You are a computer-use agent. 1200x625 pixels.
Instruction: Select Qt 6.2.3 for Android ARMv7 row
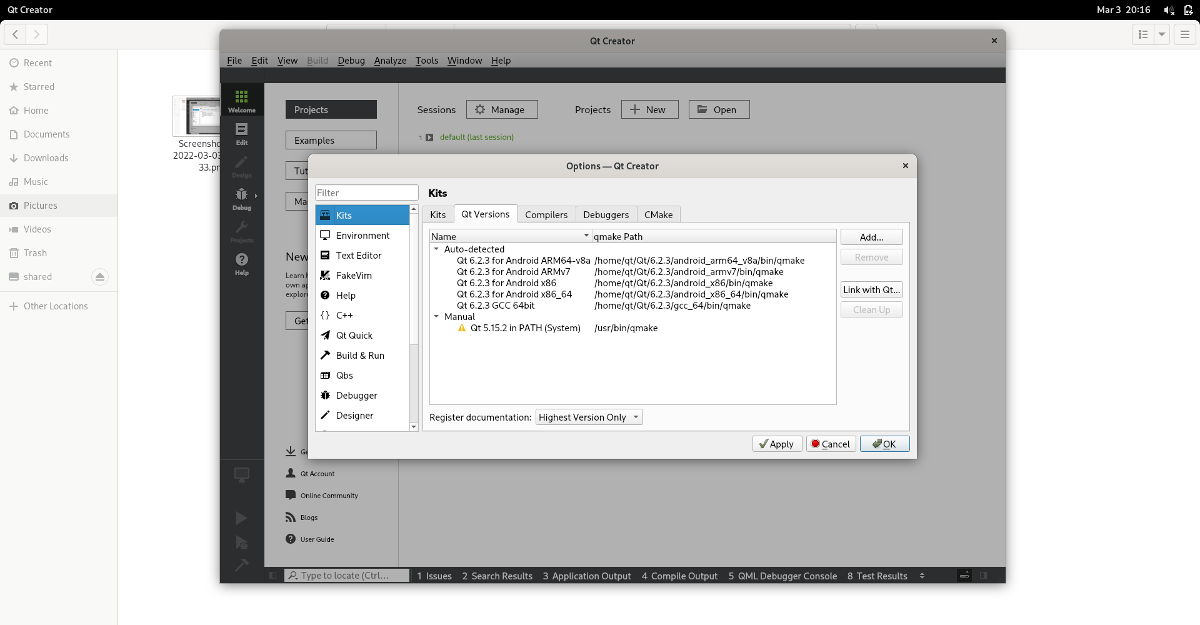coord(632,272)
